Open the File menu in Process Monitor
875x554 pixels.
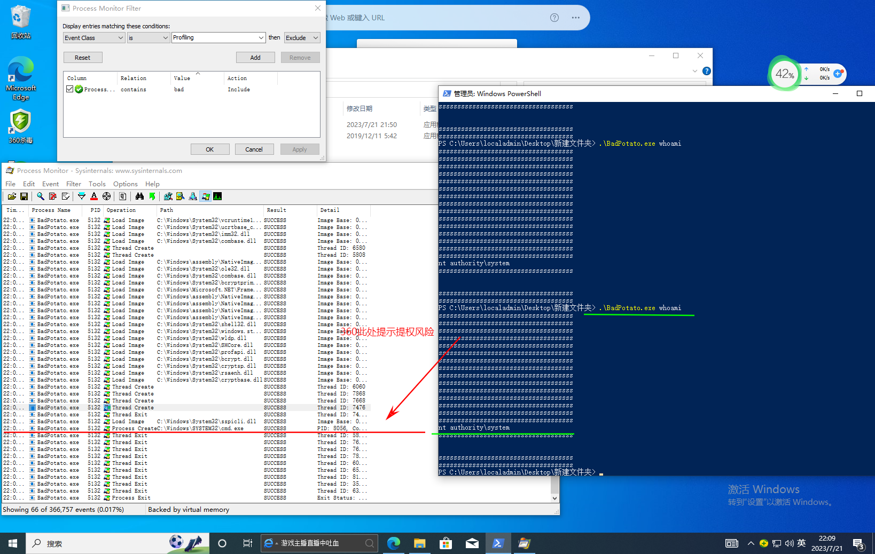(x=10, y=184)
